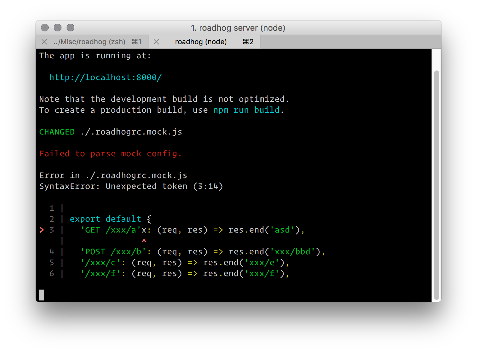
Task: Switch to the ../Misc/roadhog (zsh) tab
Action: click(x=92, y=42)
